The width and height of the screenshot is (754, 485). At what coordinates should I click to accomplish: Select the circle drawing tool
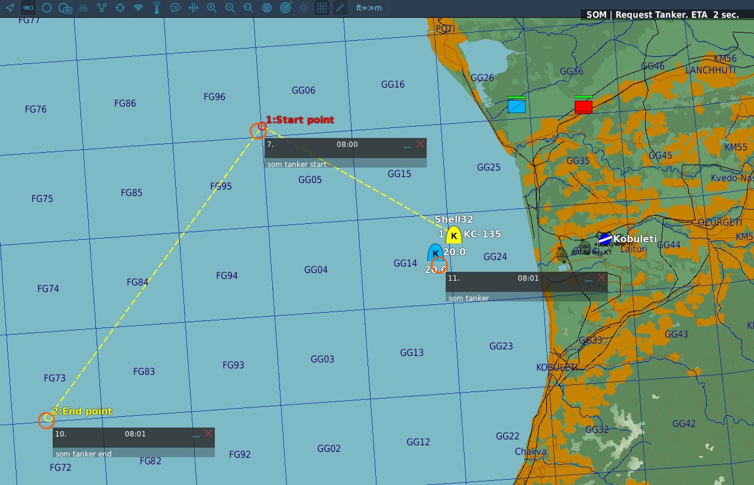click(46, 8)
